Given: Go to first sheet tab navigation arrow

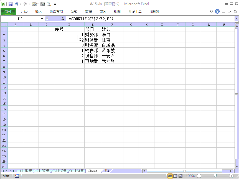Looking at the screenshot, I should pyautogui.click(x=3, y=171).
